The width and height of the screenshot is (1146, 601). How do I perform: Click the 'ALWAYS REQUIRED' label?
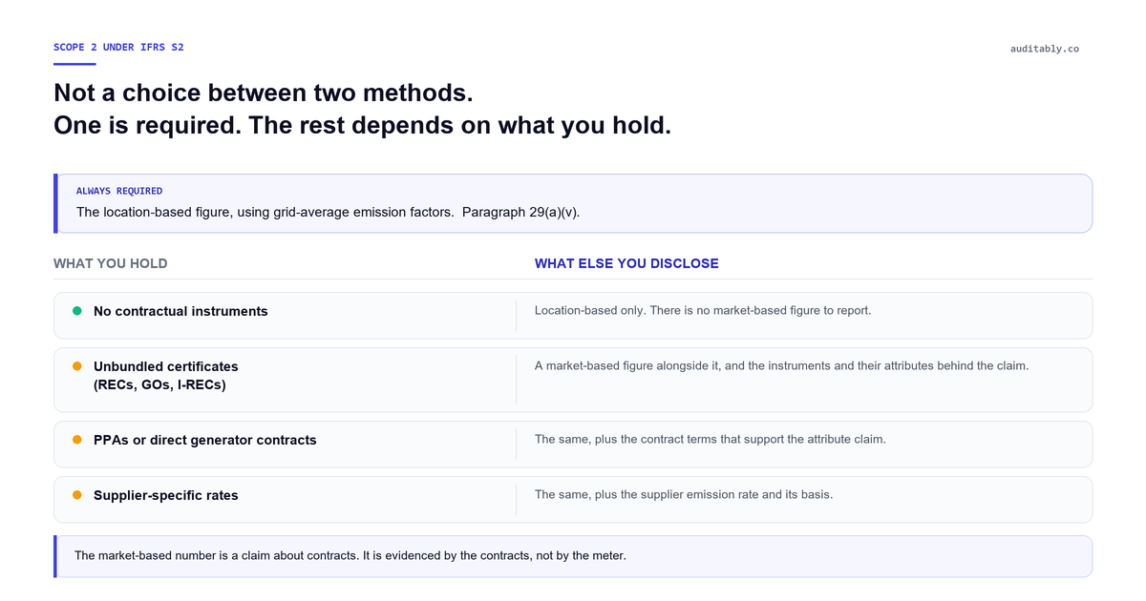coord(119,191)
